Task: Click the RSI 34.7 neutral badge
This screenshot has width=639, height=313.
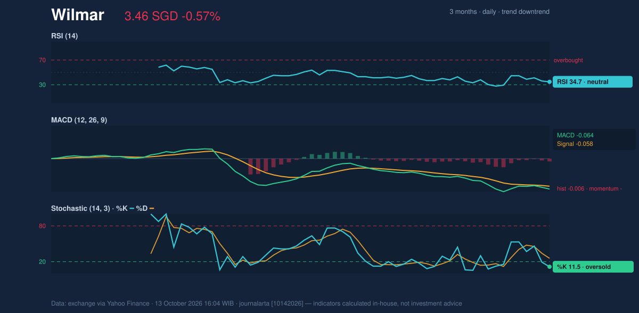Action: pos(593,82)
